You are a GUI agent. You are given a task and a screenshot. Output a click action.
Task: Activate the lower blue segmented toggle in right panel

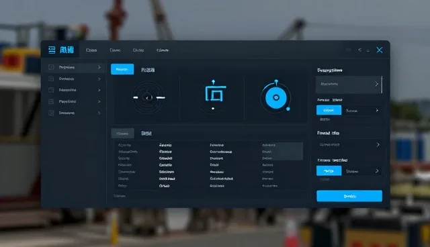329,170
